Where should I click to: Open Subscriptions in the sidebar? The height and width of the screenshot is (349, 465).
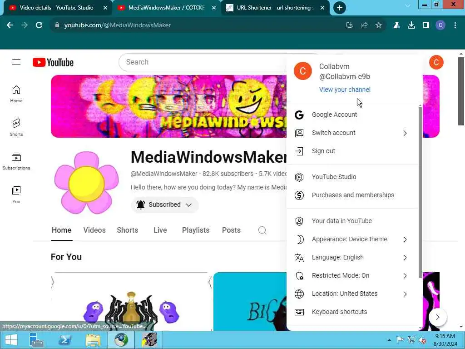point(16,161)
